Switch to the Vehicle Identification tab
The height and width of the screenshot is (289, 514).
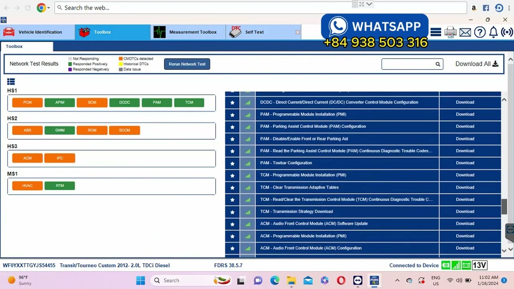(x=37, y=32)
